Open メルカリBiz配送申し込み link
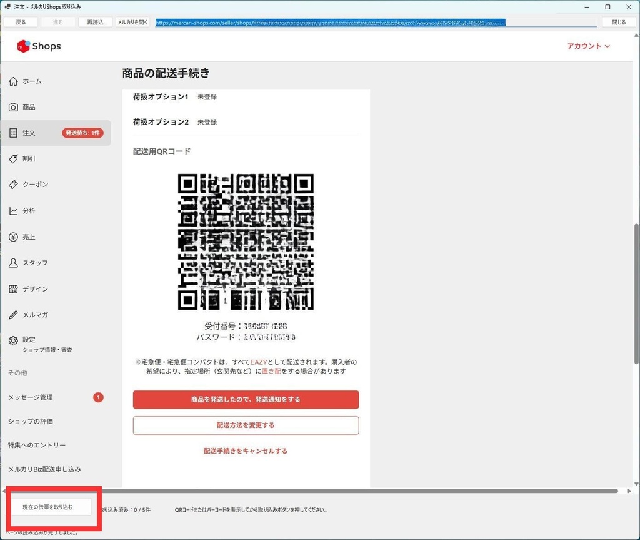The height and width of the screenshot is (540, 640). click(44, 469)
